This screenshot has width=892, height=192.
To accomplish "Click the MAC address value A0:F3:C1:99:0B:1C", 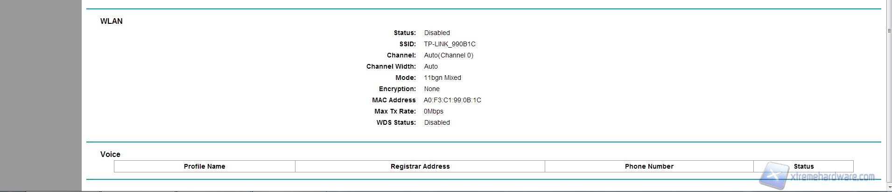I will tap(452, 100).
